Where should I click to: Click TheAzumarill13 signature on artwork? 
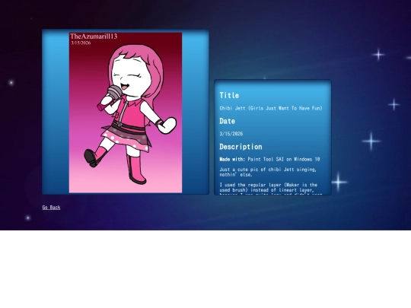[94, 37]
